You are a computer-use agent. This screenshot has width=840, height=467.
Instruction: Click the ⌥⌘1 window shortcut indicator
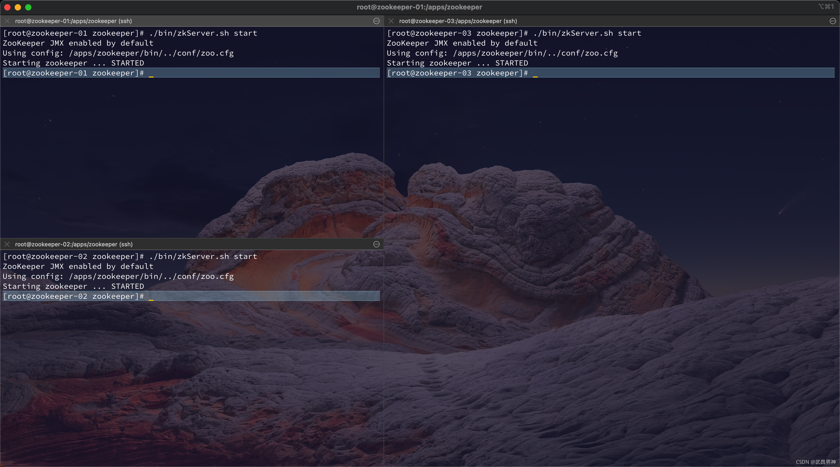point(826,7)
